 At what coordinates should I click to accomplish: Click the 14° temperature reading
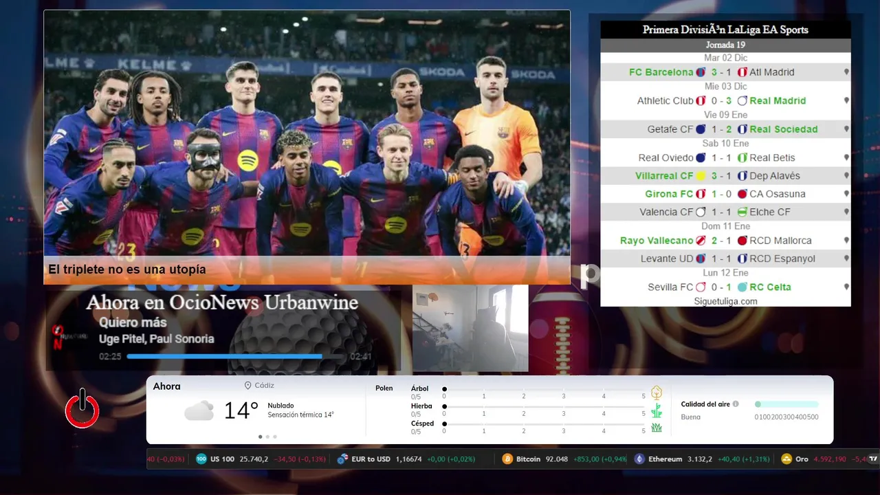(x=241, y=411)
